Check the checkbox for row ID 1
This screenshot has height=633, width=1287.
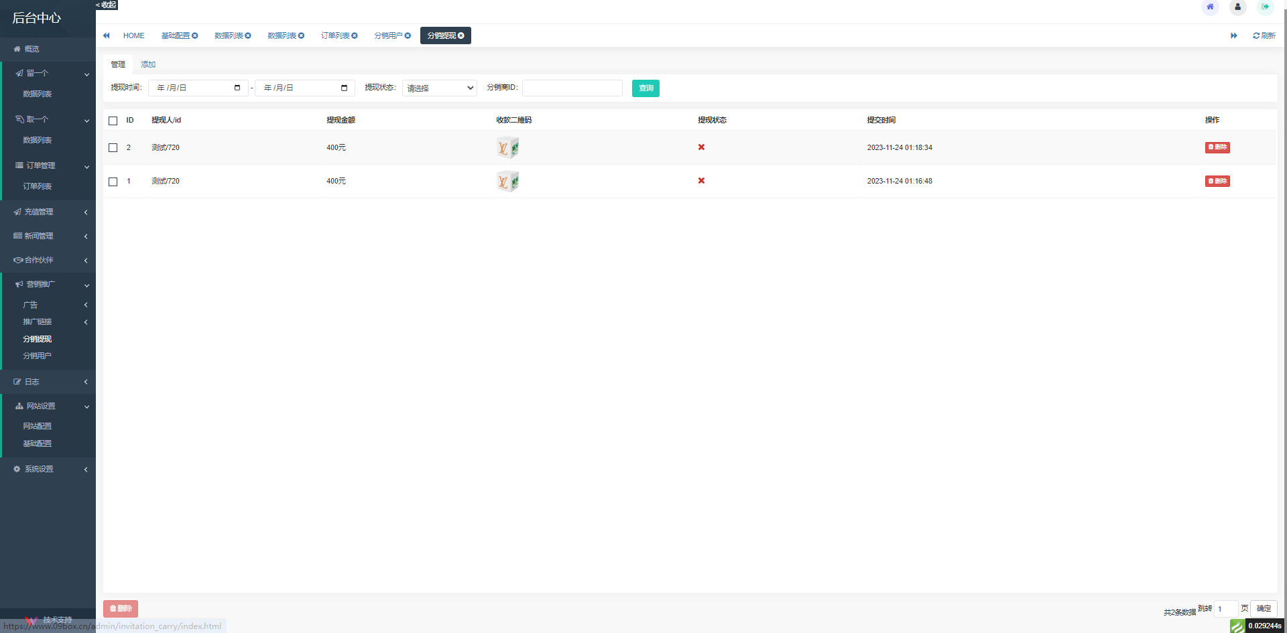[113, 182]
